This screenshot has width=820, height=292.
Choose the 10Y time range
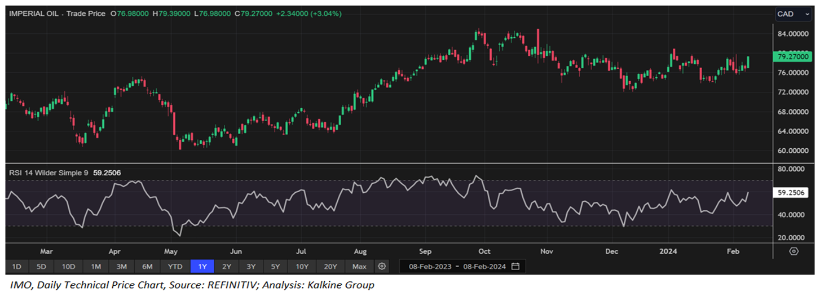pos(302,266)
